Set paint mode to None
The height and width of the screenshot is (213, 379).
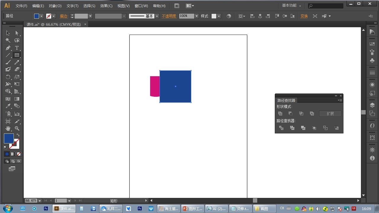19,154
